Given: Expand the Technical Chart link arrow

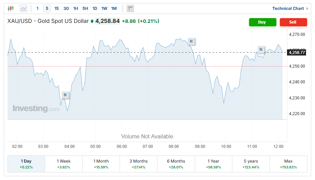Looking at the screenshot, I should coord(307,9).
